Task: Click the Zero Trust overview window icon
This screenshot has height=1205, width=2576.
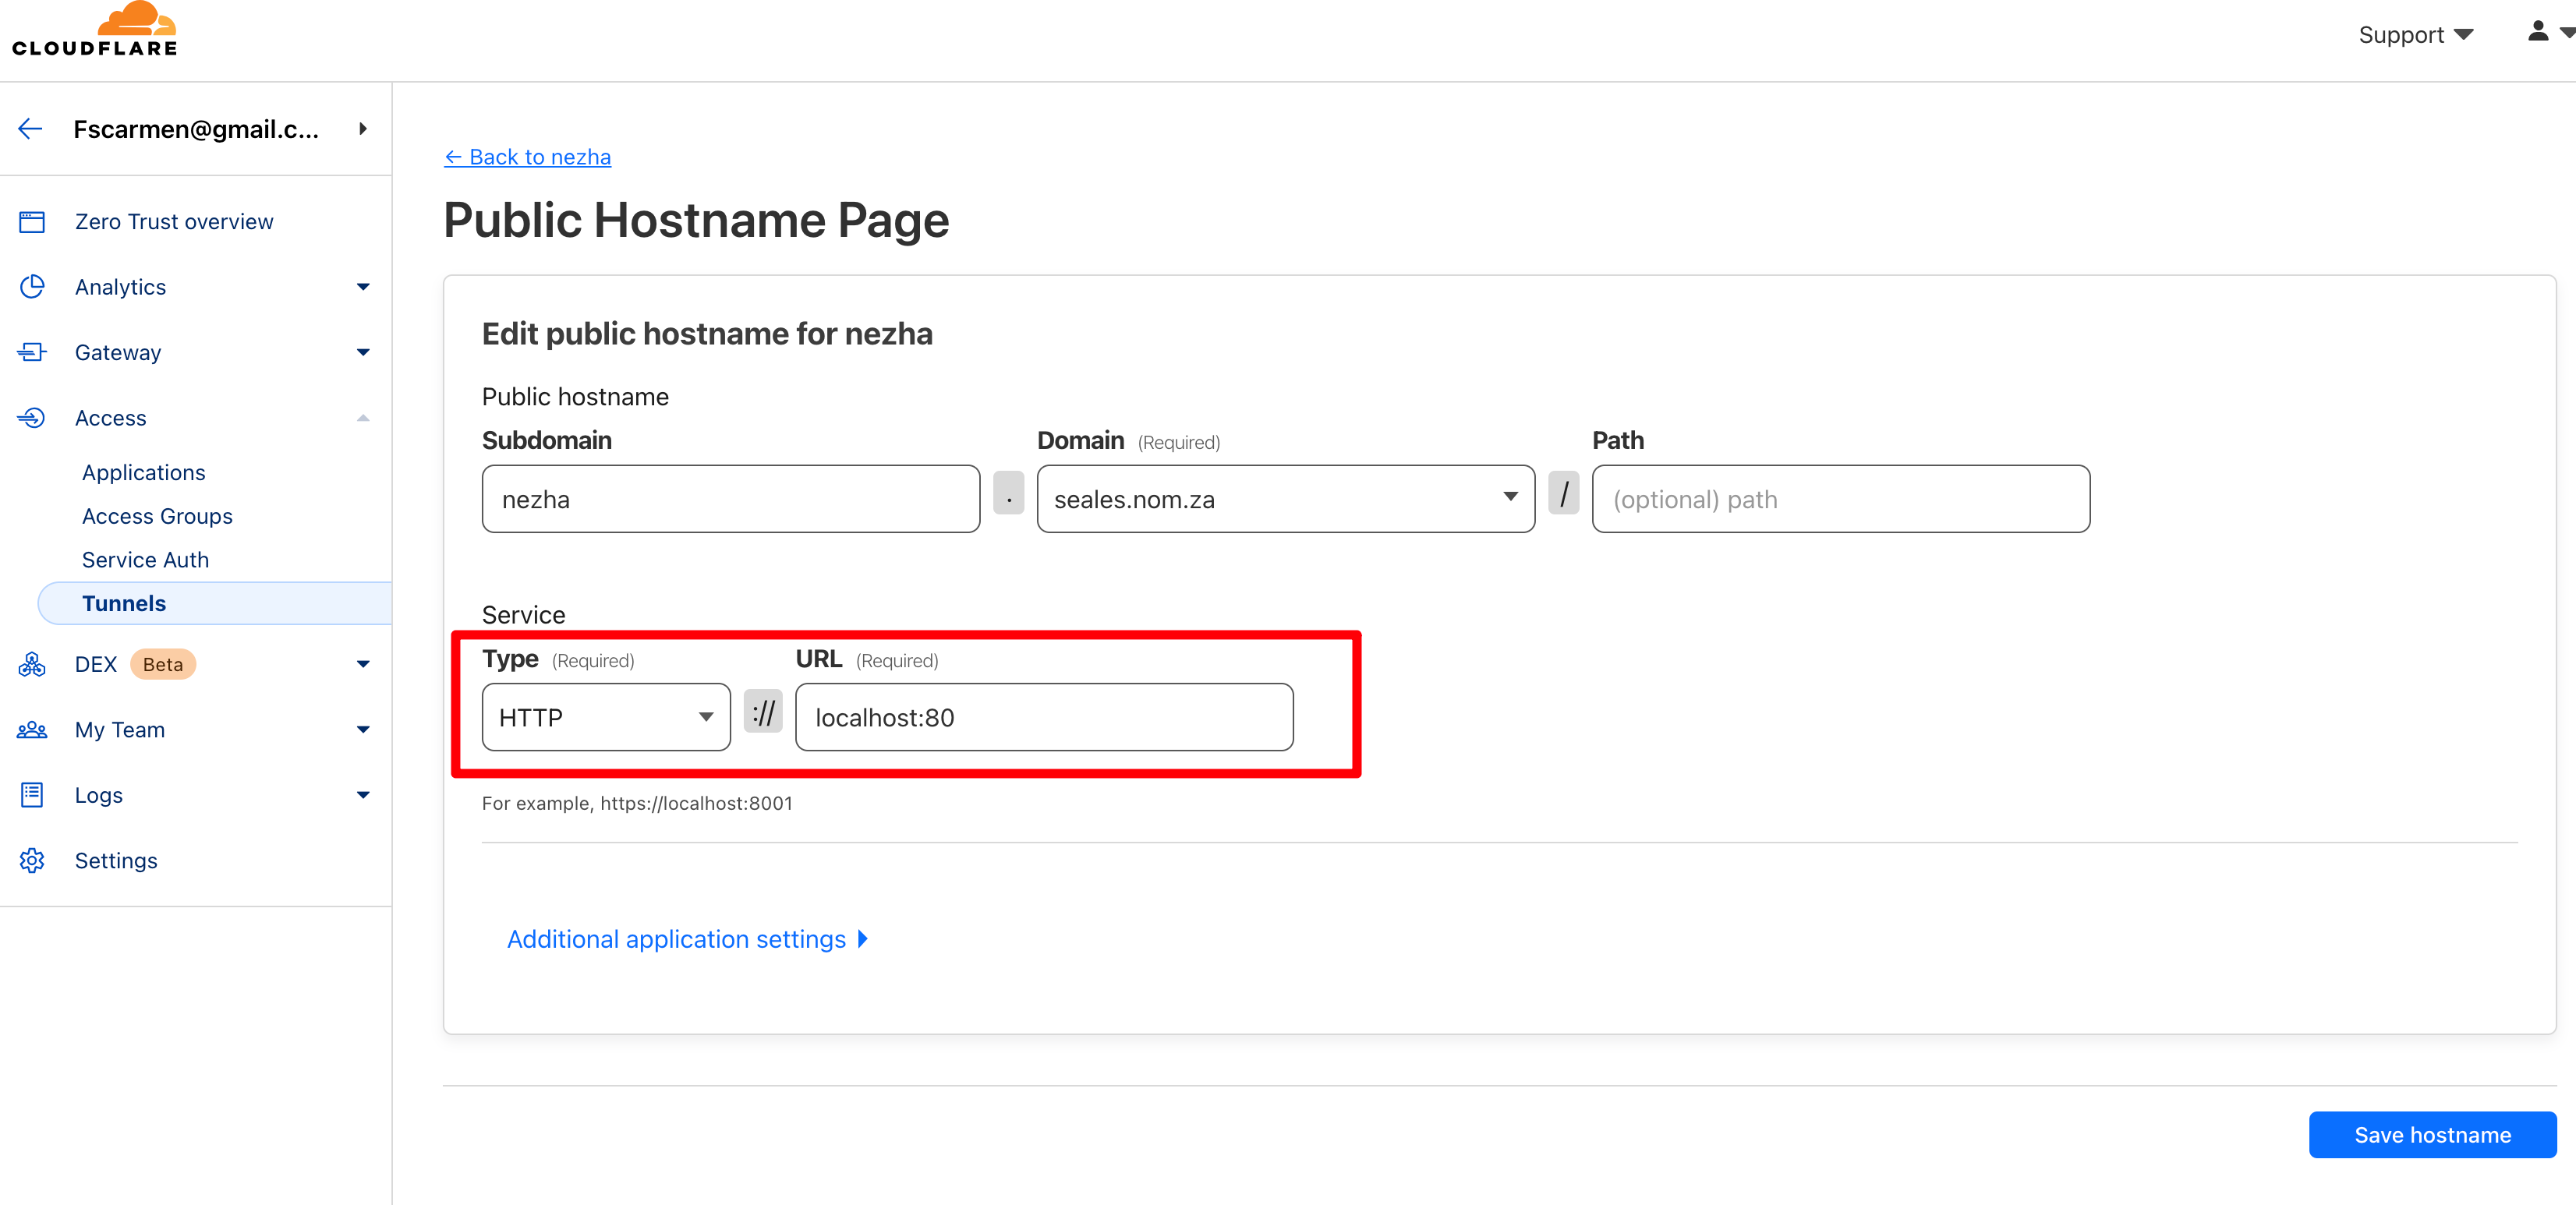Action: (32, 222)
